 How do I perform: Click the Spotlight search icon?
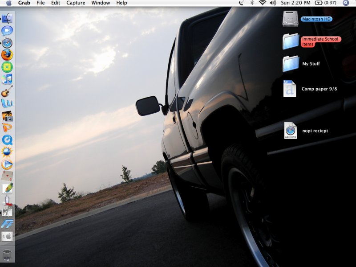346,3
